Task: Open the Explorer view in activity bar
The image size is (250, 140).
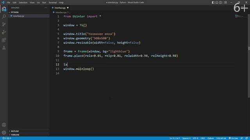Action: coord(4,9)
